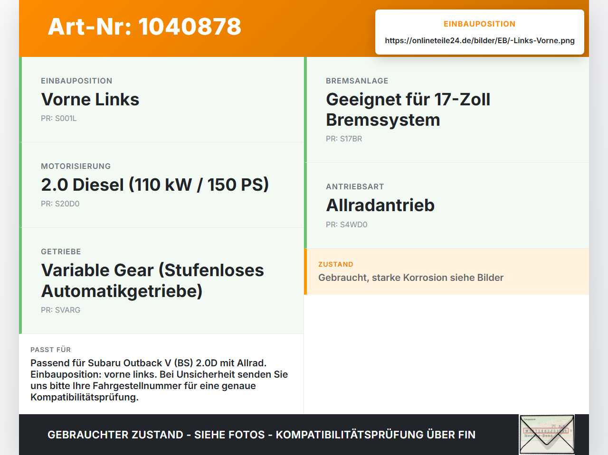Click the PR: S4WD0 code
The image size is (608, 455).
347,225
